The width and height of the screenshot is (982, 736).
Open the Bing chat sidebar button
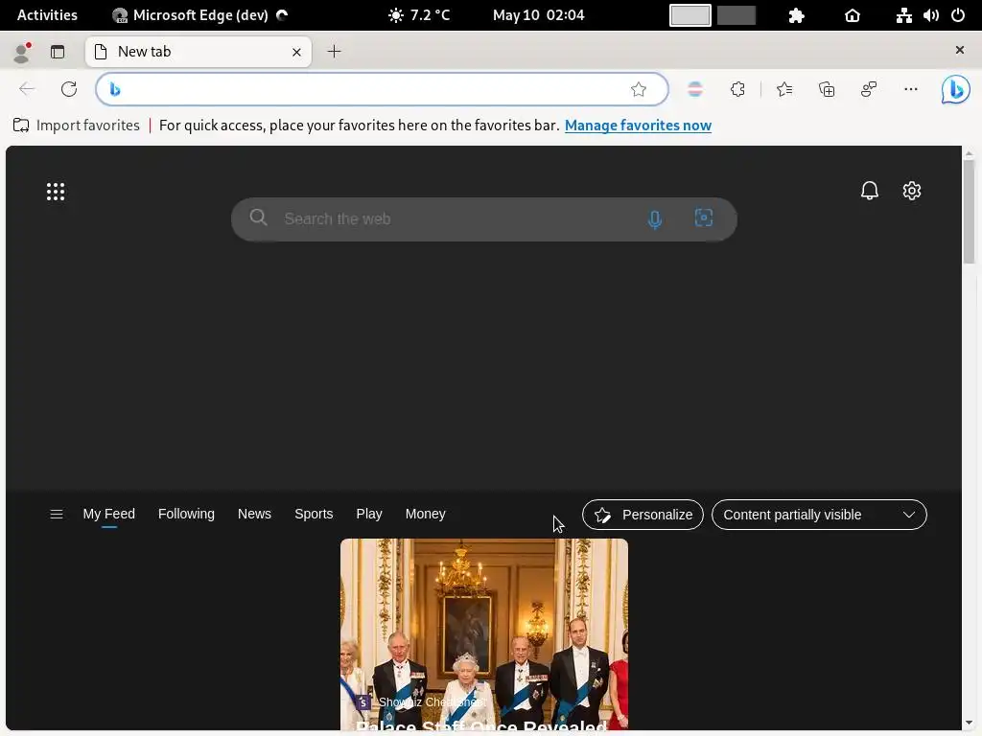tap(956, 89)
